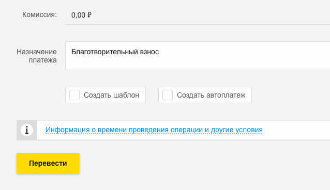The width and height of the screenshot is (330, 190).
Task: Click the grey square behind info icon
Action: [x=27, y=130]
